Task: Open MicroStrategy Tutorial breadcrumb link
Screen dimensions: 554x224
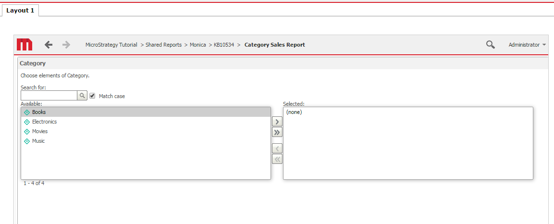Action: pos(111,45)
